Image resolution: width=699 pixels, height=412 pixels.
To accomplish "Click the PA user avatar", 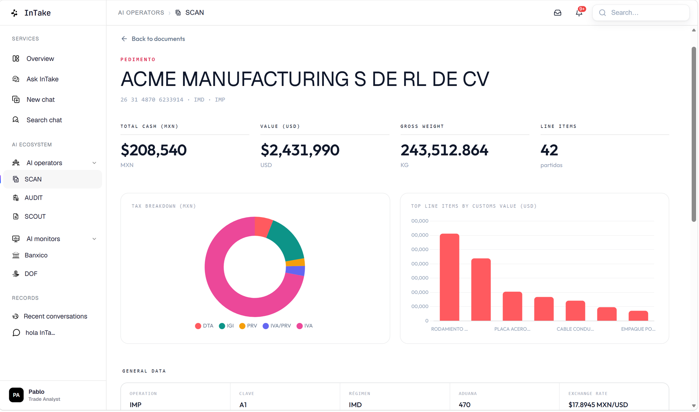I will [x=16, y=396].
